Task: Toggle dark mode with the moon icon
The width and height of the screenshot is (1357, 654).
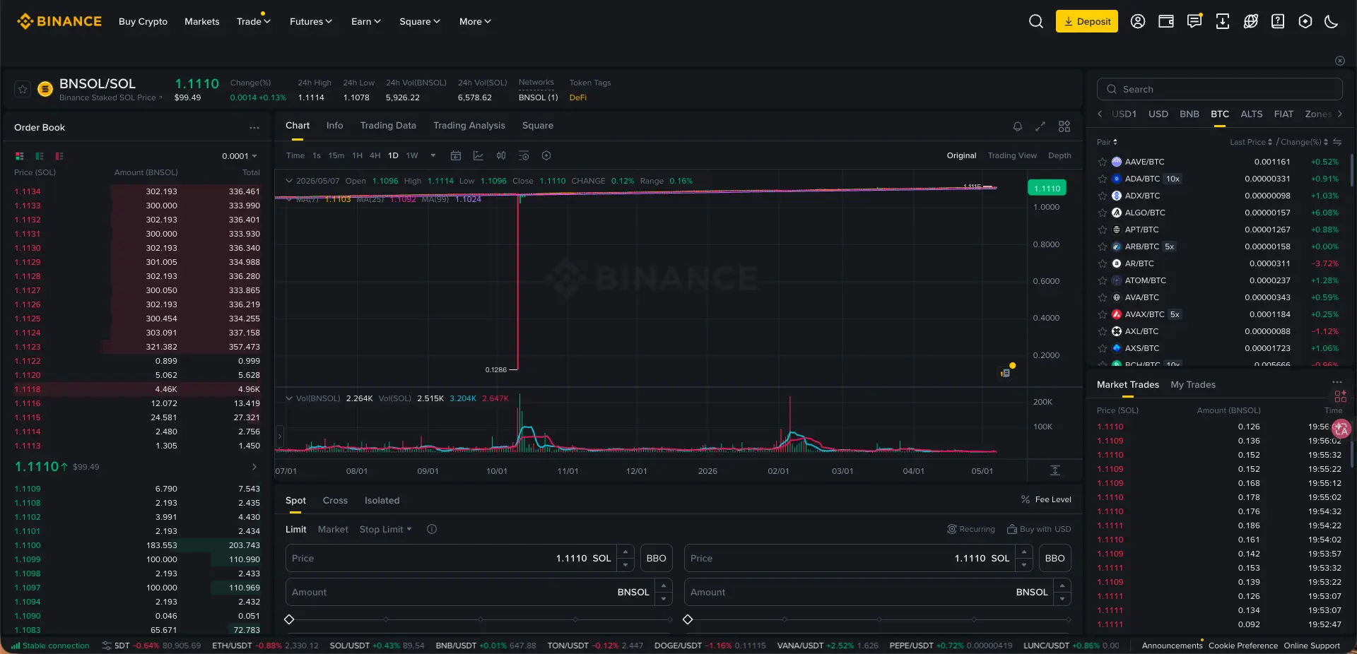Action: click(x=1332, y=21)
